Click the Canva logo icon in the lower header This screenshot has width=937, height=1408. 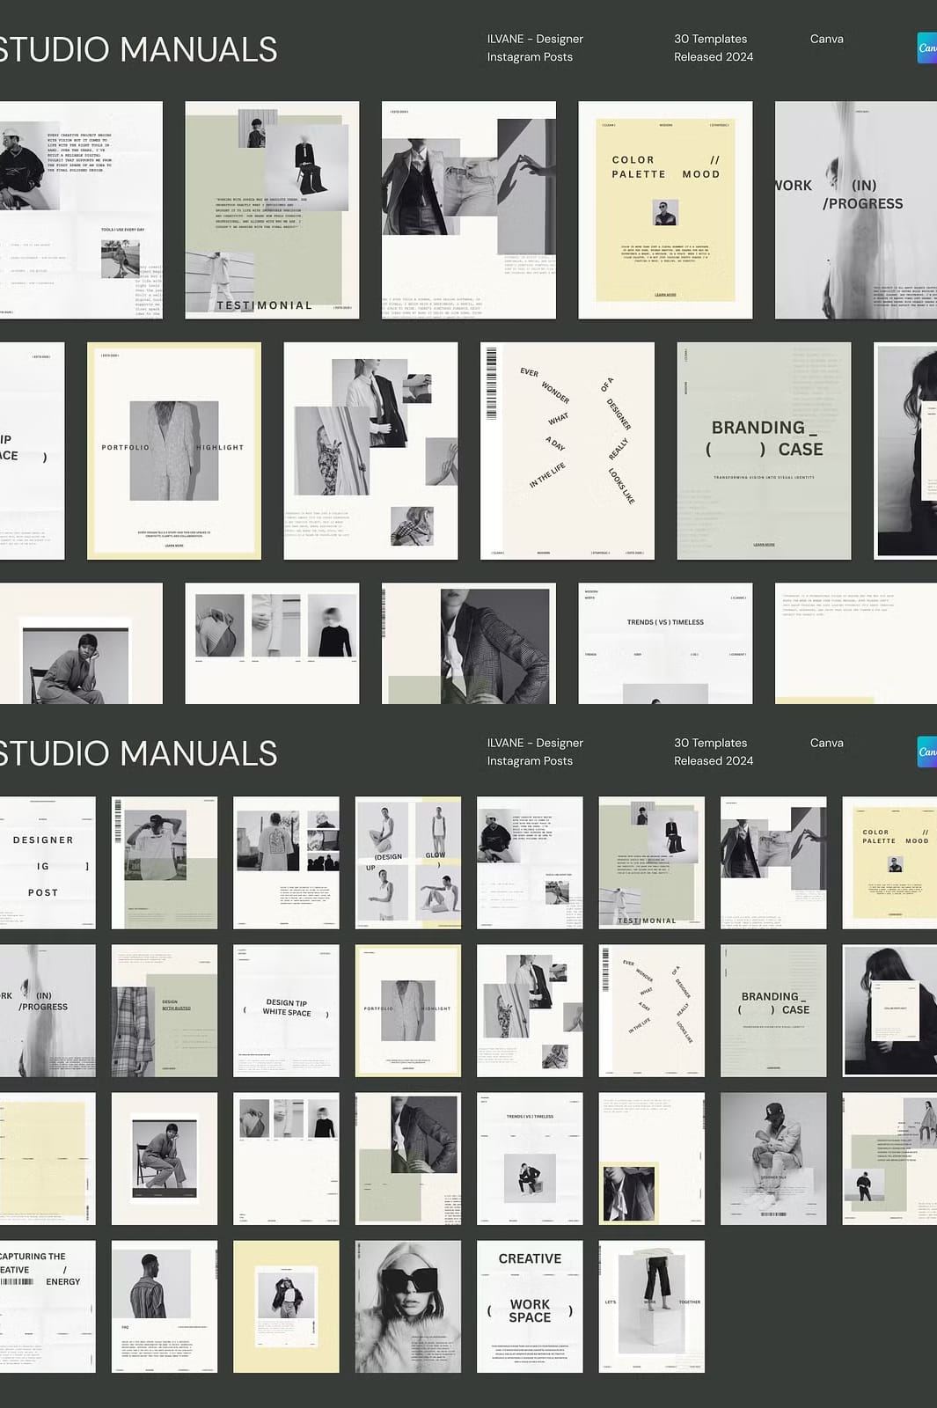coord(927,752)
